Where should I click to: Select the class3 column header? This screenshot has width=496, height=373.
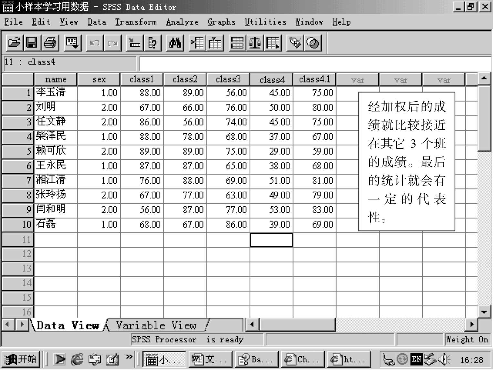(x=228, y=80)
